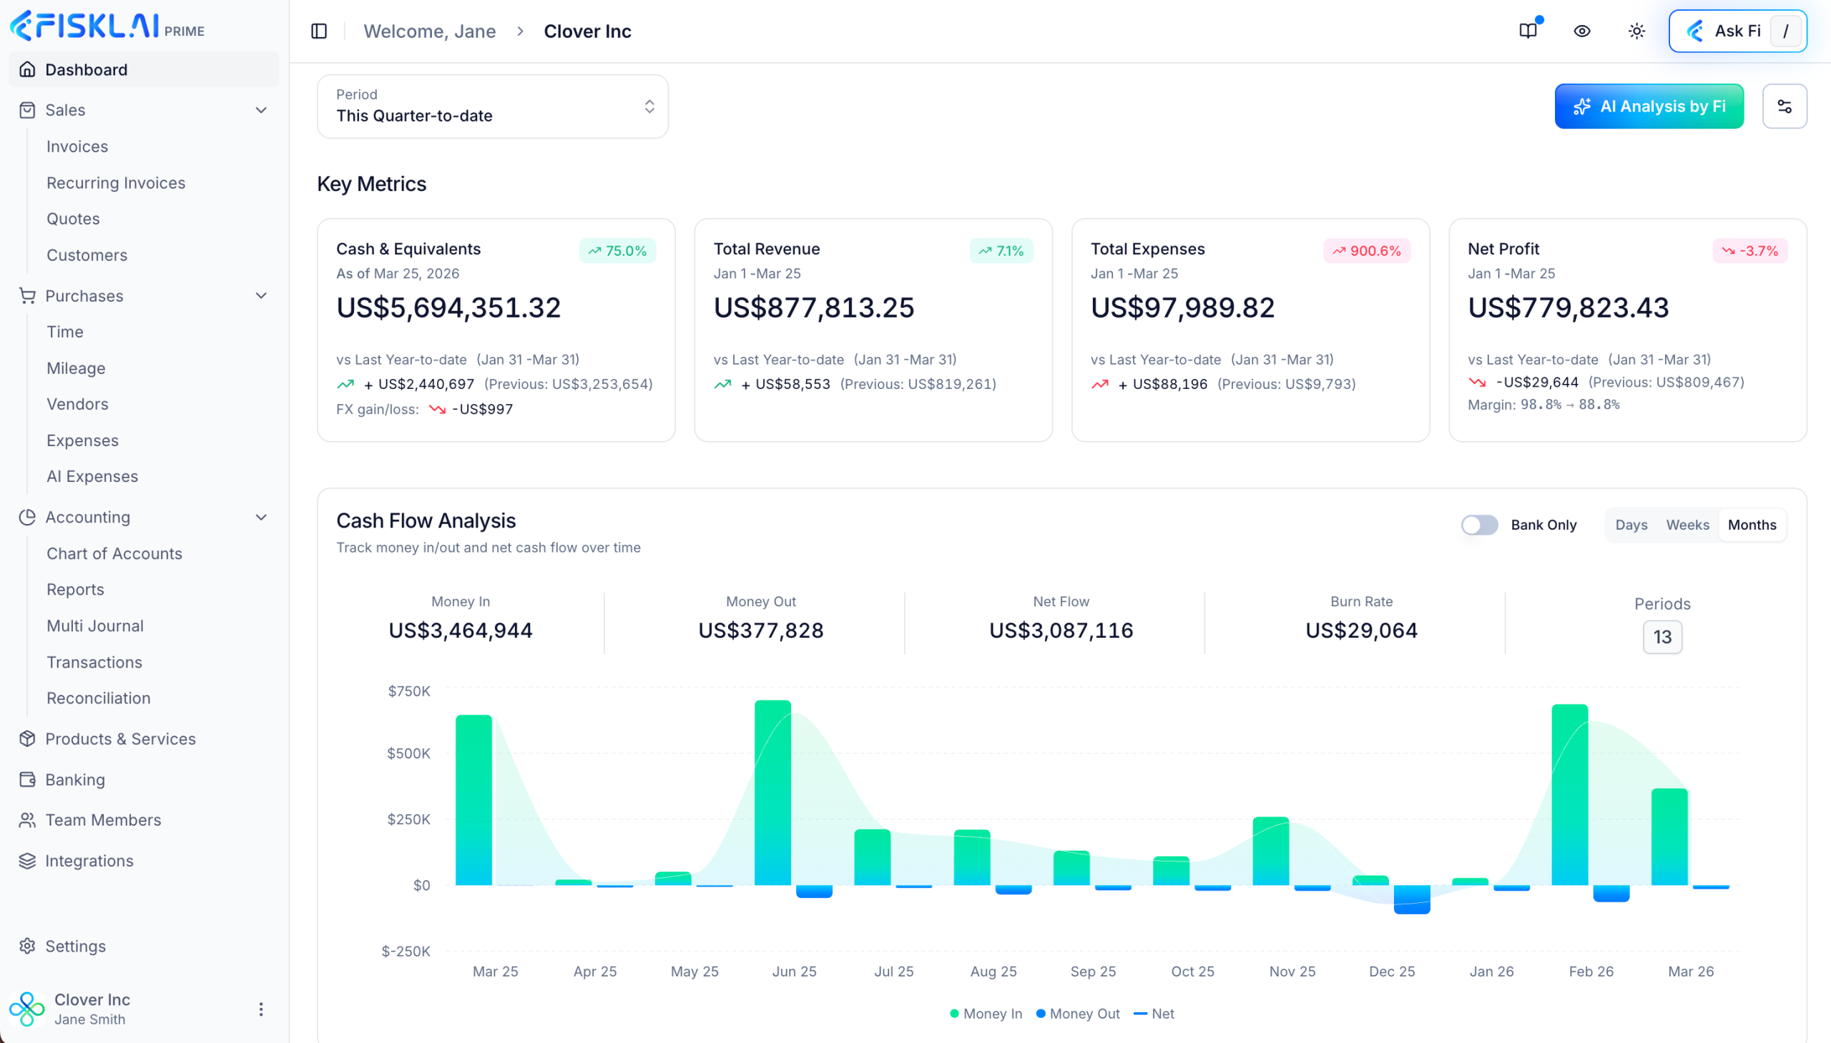Enable the Bank Only toggle
This screenshot has width=1831, height=1043.
[1480, 525]
